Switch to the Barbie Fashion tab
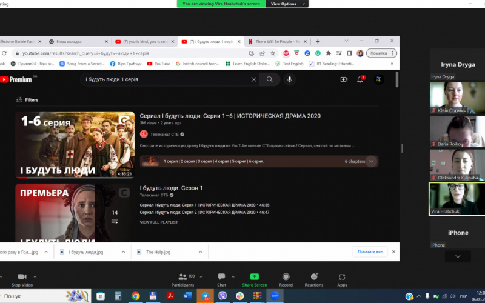485x303 pixels. (21, 41)
